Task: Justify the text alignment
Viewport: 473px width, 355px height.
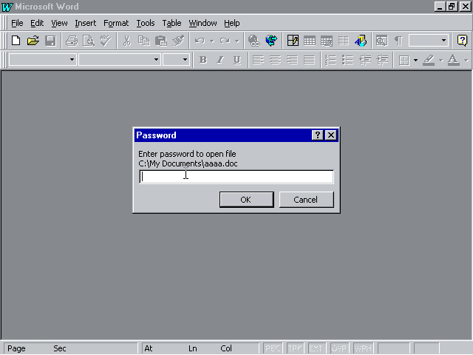Action: [x=309, y=60]
